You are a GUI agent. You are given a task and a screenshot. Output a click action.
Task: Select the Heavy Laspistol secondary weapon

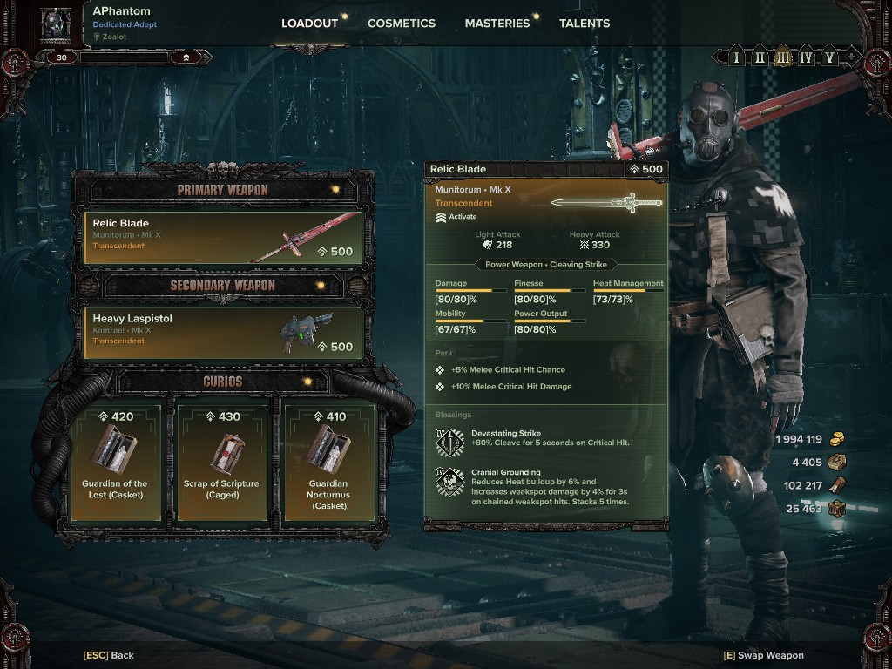point(223,333)
